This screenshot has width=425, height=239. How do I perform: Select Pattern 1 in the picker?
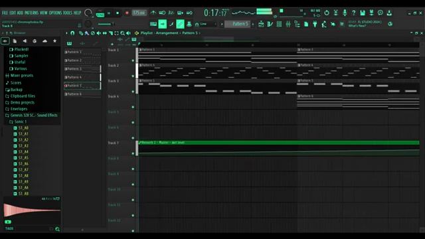point(82,52)
